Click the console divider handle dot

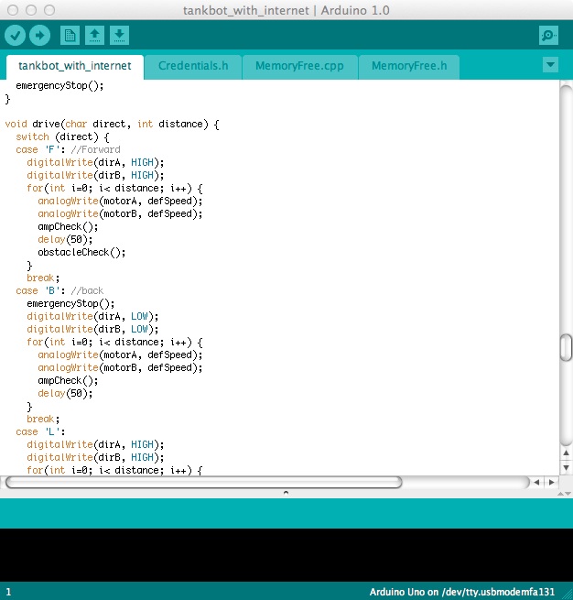click(286, 493)
